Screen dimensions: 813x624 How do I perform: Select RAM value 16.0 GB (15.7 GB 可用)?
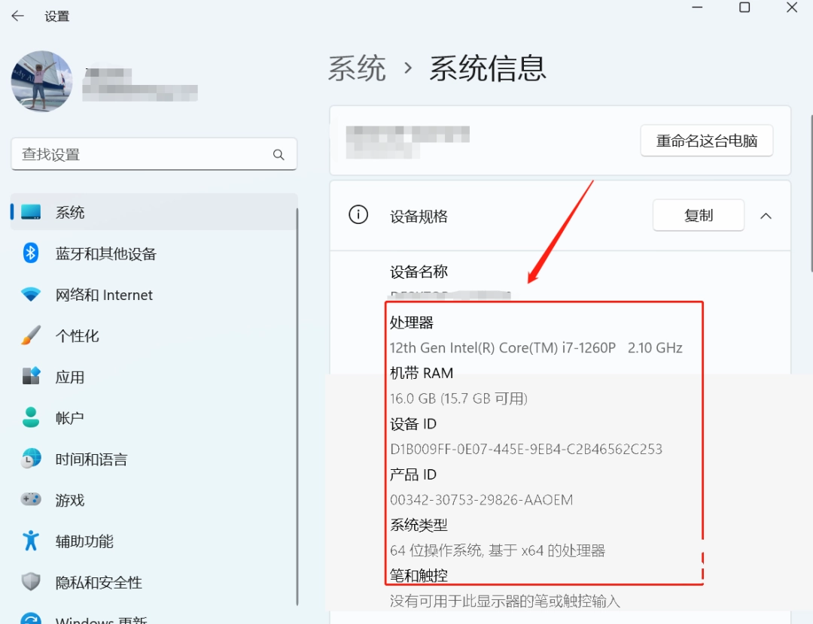458,398
